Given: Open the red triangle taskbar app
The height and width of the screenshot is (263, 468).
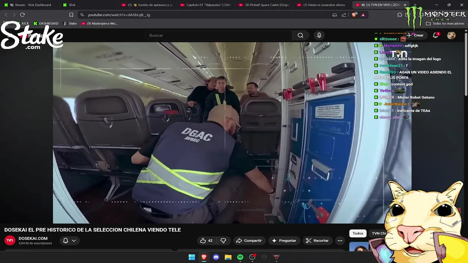Looking at the screenshot, I should [276, 257].
